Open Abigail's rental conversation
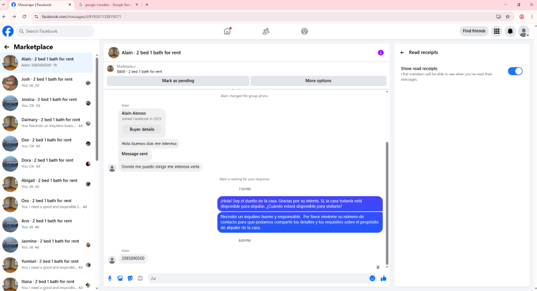Screen dimensions: 537x291 click(x=46, y=184)
